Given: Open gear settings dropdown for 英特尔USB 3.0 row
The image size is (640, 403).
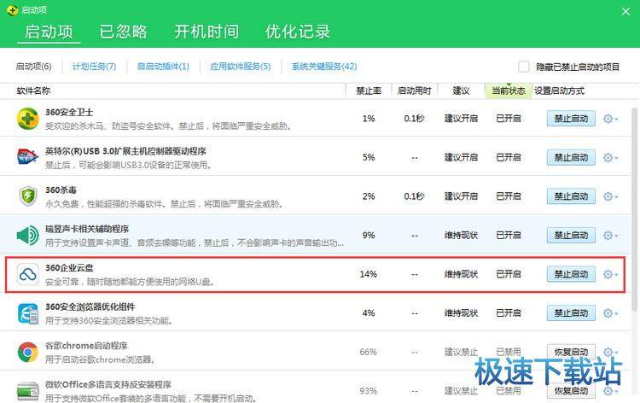Looking at the screenshot, I should (610, 158).
